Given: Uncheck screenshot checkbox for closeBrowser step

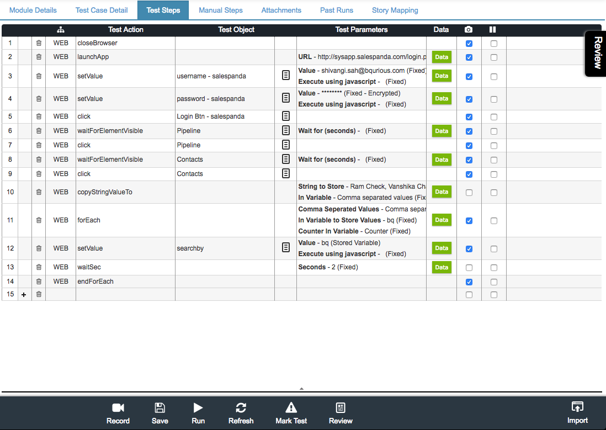Looking at the screenshot, I should 469,44.
